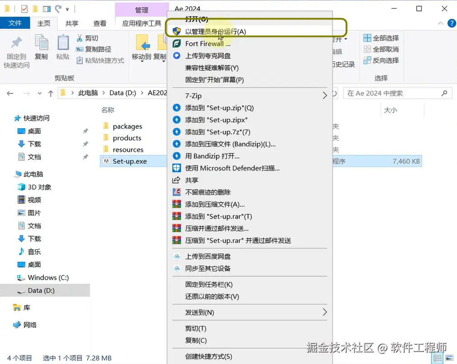Go back with the left arrow
Screen dimensions: 457x364
coord(10,93)
